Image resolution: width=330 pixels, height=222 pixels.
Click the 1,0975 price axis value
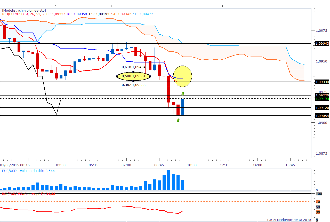click(x=322, y=30)
